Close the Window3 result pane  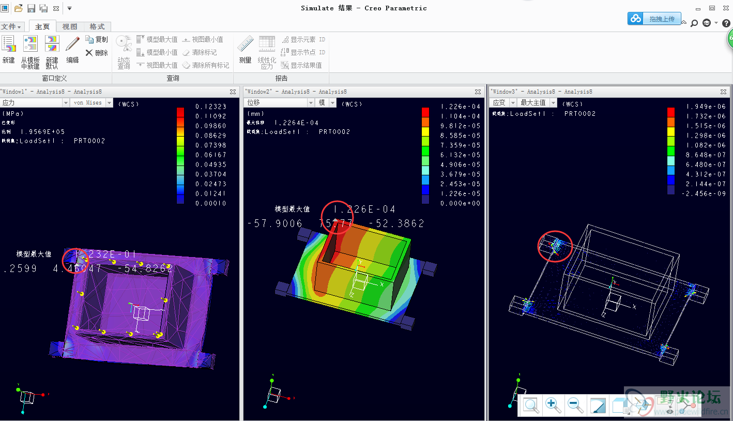[x=724, y=92]
